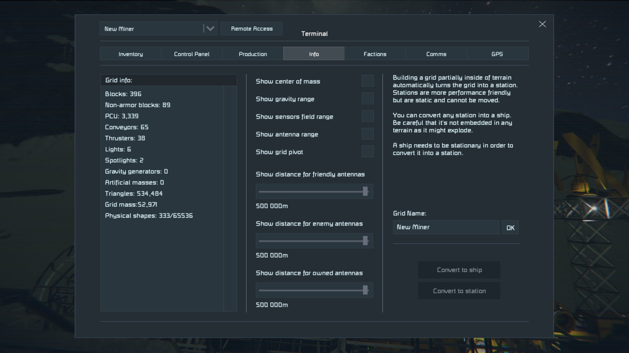Click the enemy antennas '500 000m' value
The width and height of the screenshot is (629, 353).
pyautogui.click(x=272, y=255)
